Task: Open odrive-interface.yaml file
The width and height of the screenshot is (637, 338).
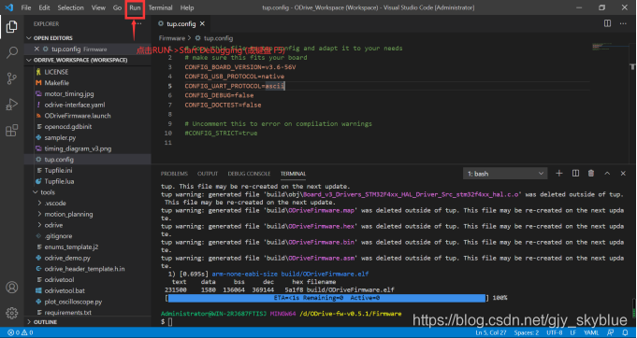Action: point(75,105)
